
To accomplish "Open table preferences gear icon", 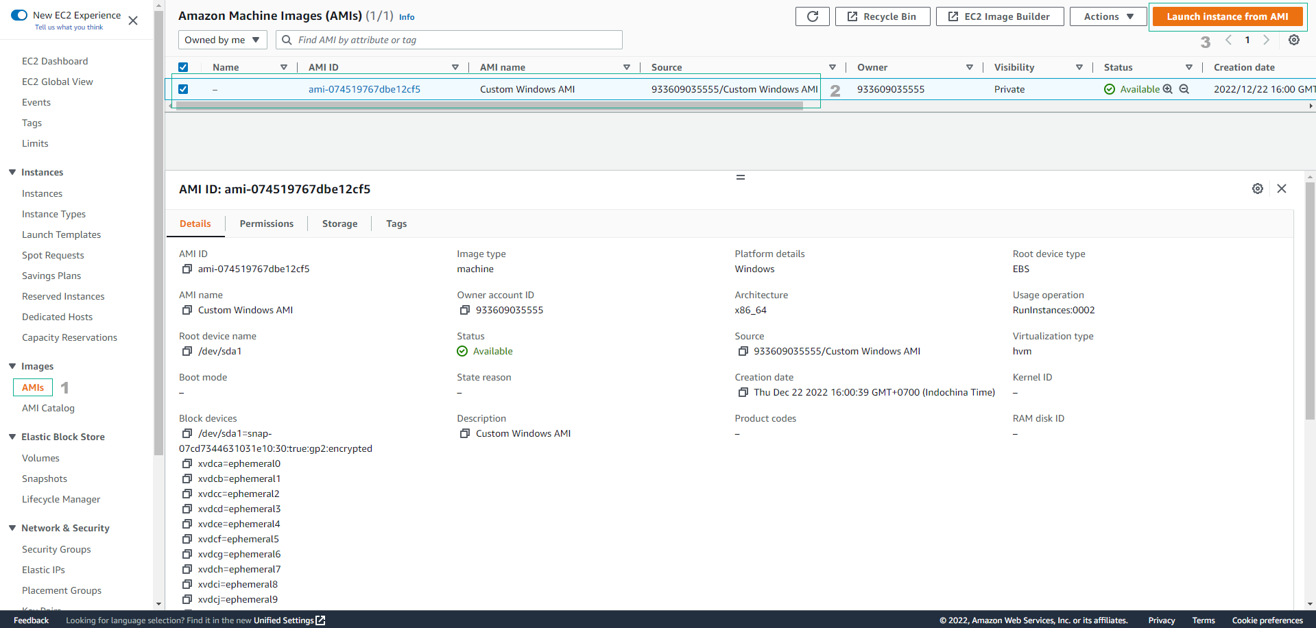I will (1294, 40).
